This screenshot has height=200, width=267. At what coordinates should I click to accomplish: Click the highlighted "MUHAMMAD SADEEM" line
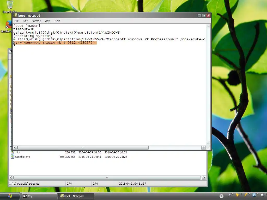tap(55, 43)
